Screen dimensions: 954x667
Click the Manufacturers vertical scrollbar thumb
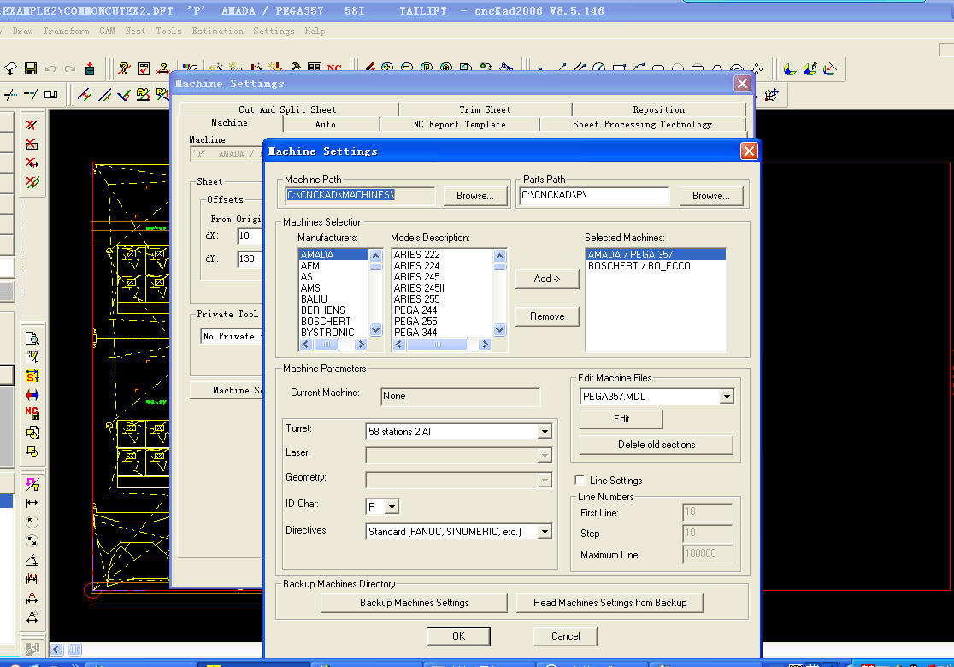pos(375,266)
